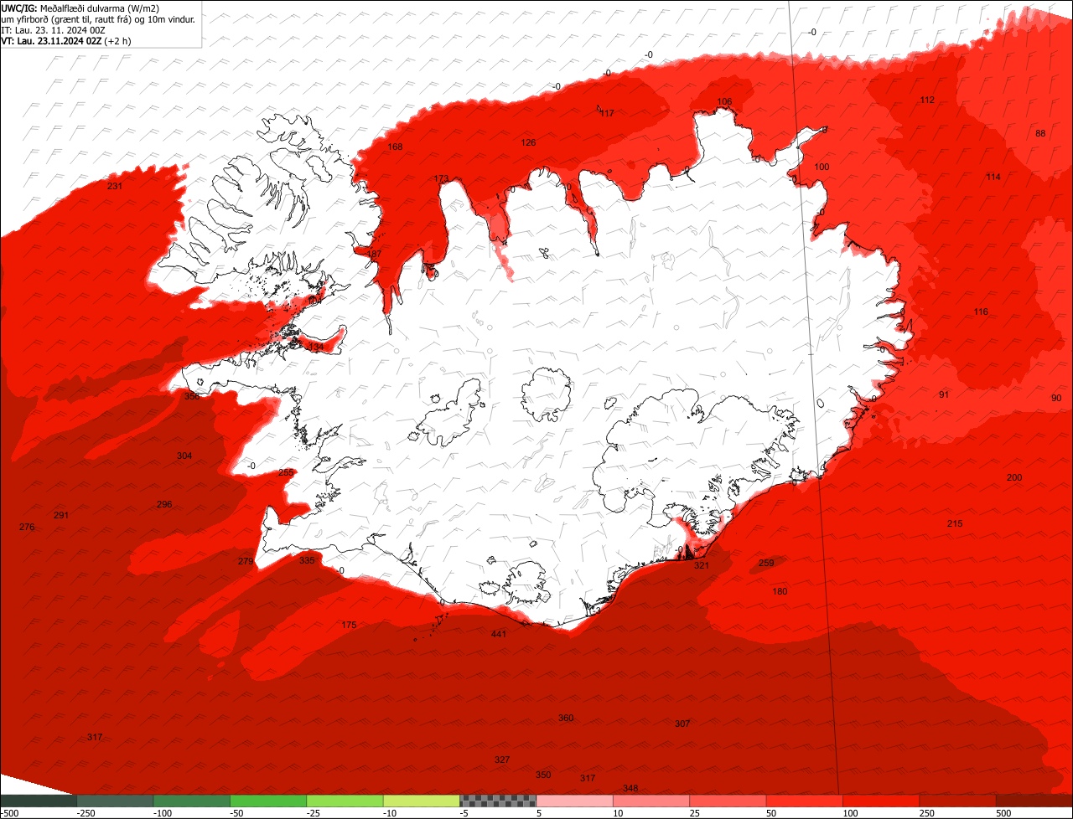
Task: Pick the darkest green swatch between -500 and -250
Action: [x=38, y=801]
